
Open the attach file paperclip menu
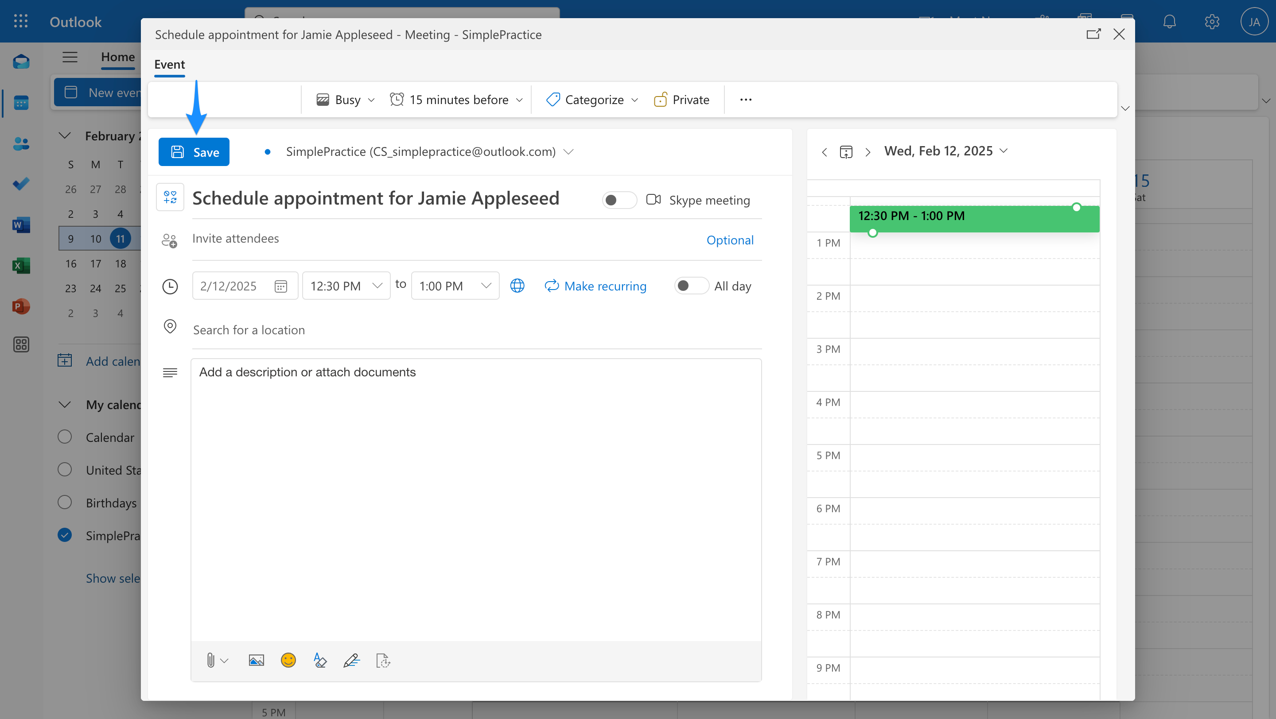click(217, 661)
